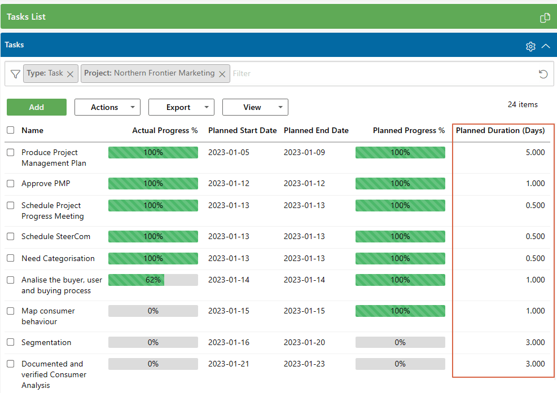This screenshot has width=557, height=393.
Task: Reset filters using the circular arrow icon
Action: pos(542,73)
